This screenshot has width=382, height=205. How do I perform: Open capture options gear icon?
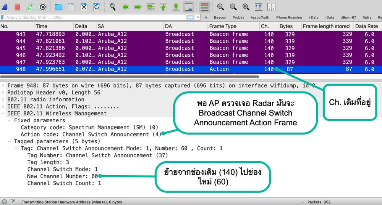[43, 6]
